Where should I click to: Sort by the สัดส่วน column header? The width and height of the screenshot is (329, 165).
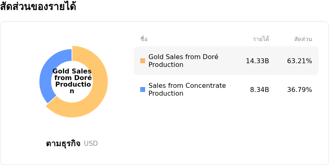(303, 39)
